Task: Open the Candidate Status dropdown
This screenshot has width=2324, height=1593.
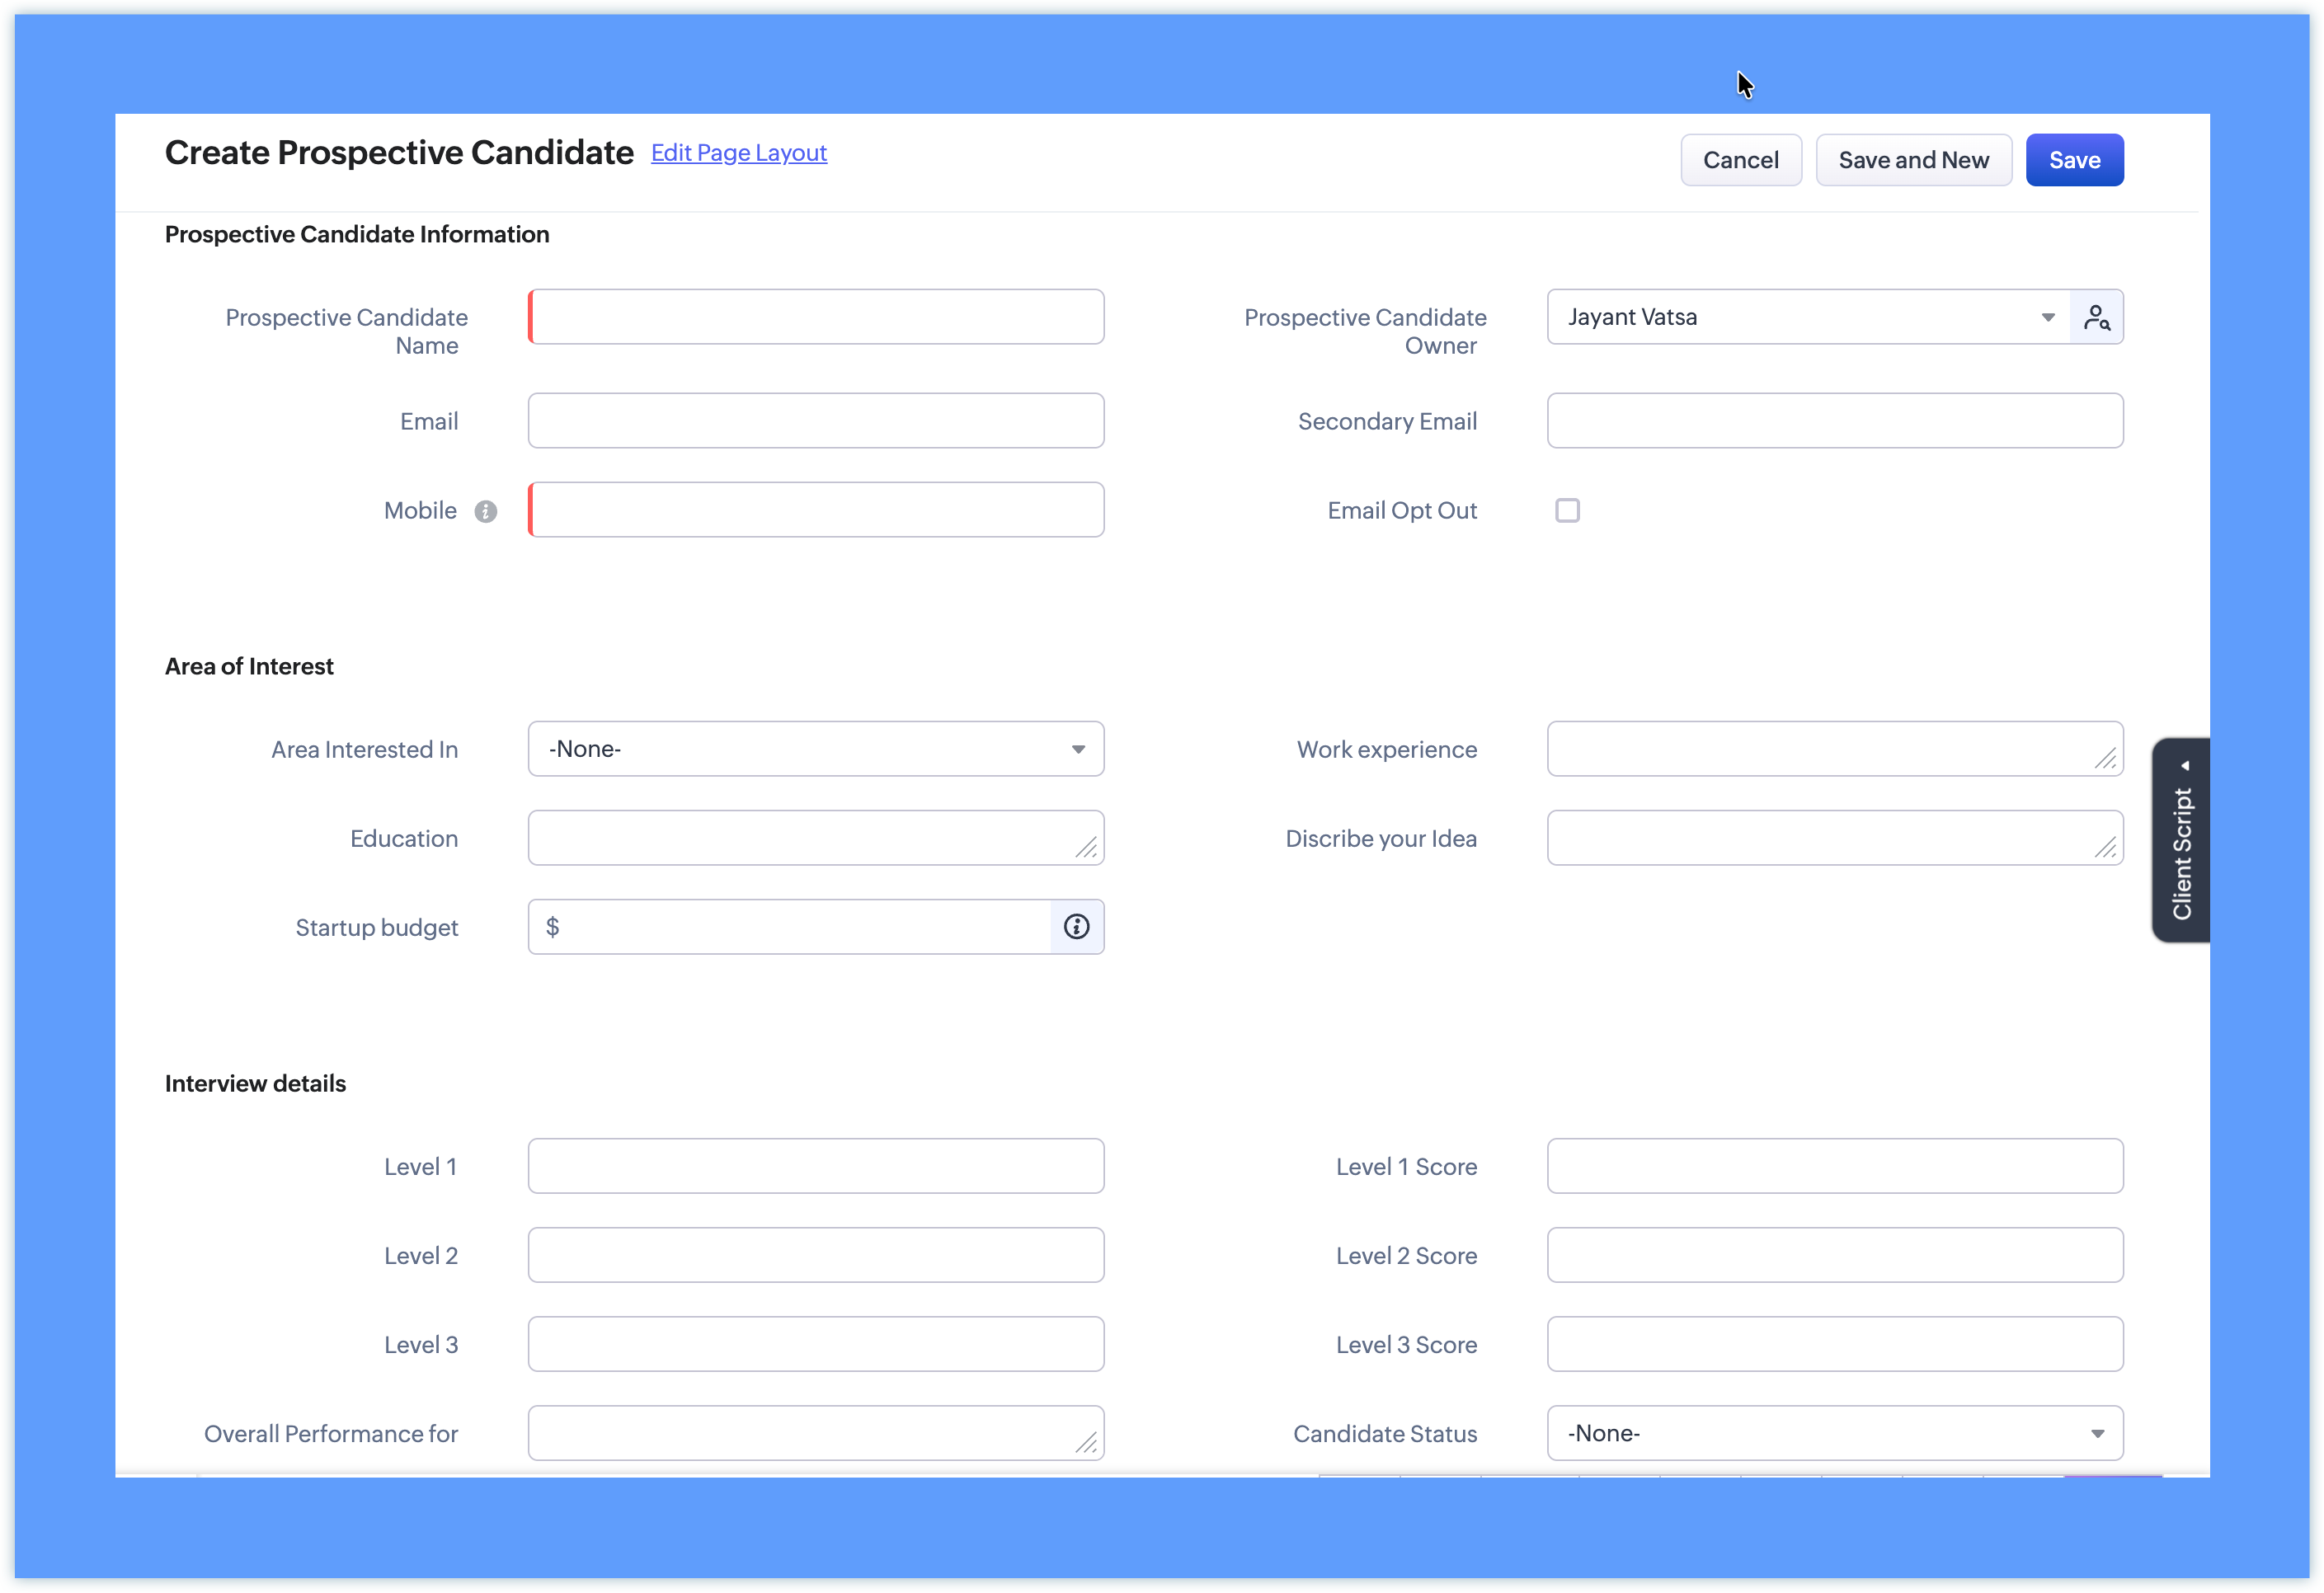Action: pos(1834,1433)
